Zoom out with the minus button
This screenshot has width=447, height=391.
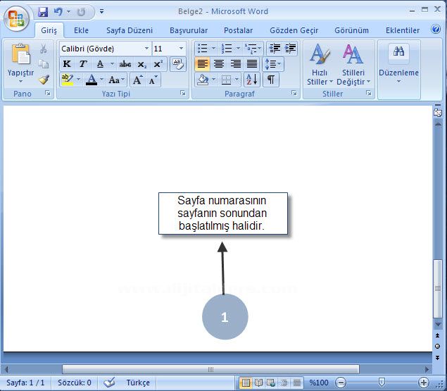pyautogui.click(x=341, y=383)
